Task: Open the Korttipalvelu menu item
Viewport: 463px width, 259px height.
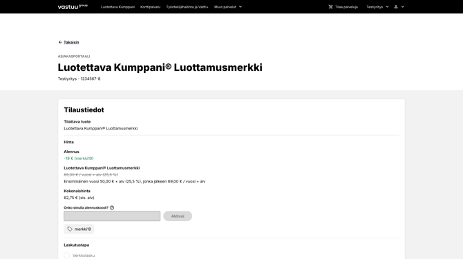Action: (x=150, y=7)
